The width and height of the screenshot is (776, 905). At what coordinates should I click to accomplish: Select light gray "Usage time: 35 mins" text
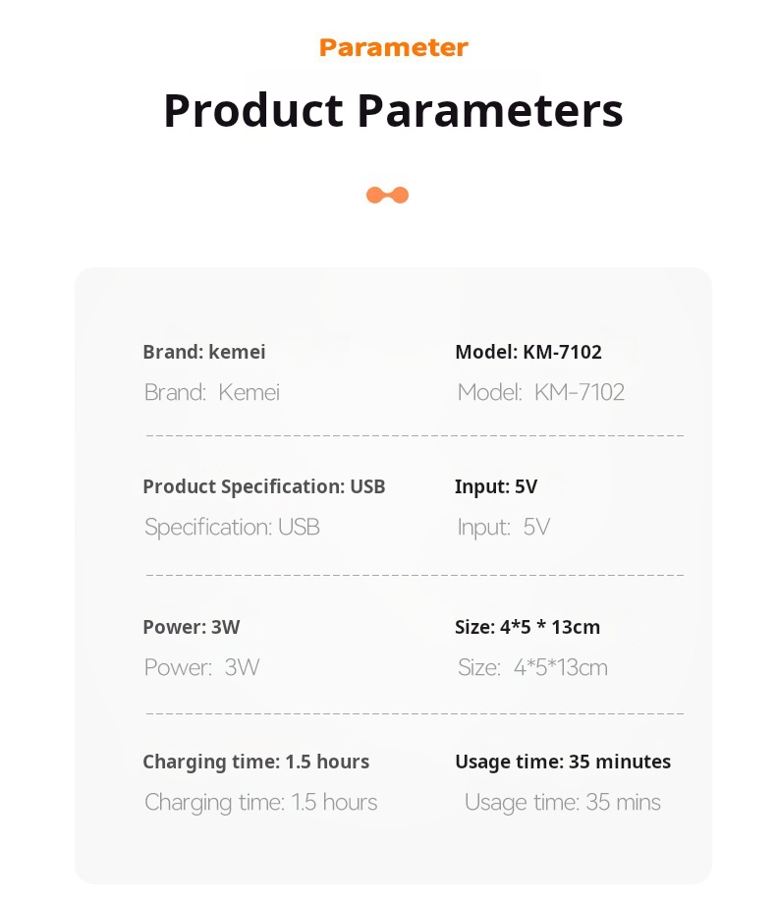(x=563, y=803)
